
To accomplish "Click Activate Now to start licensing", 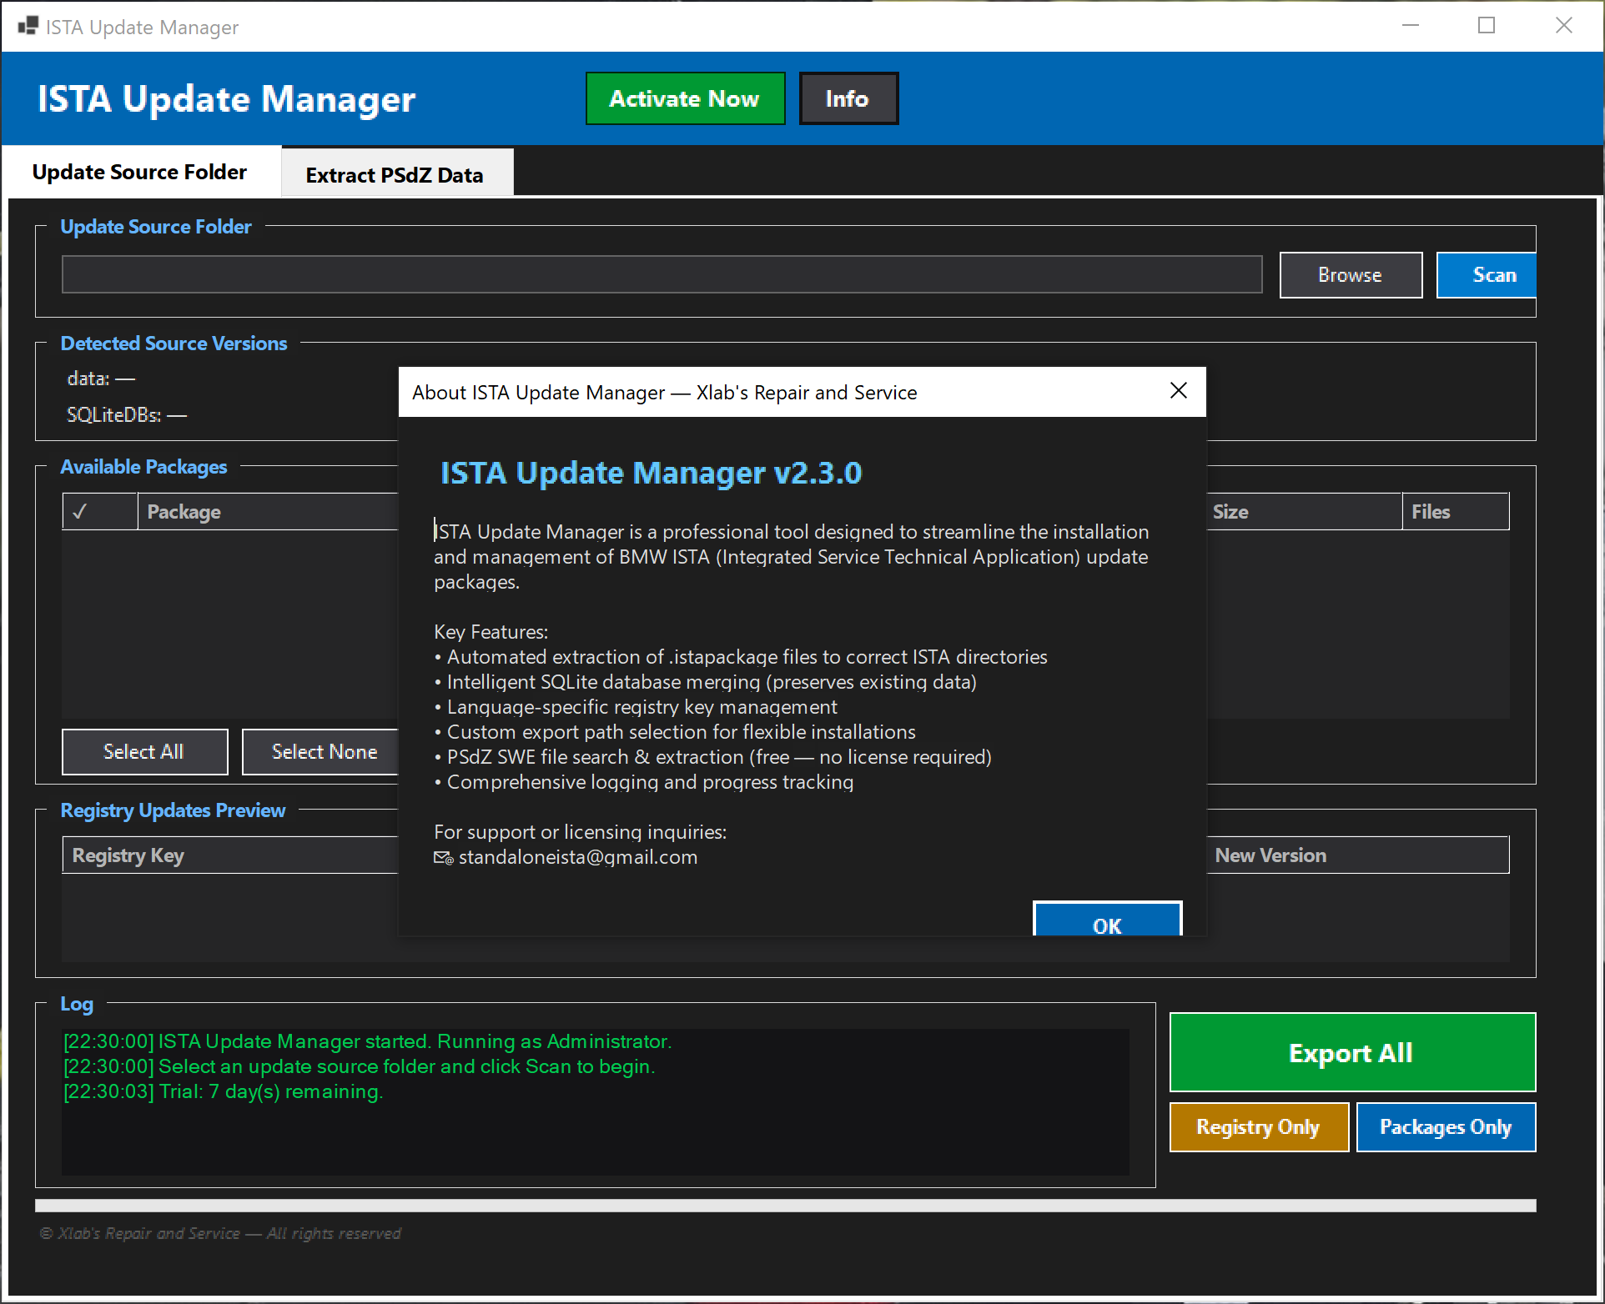I will tap(684, 98).
